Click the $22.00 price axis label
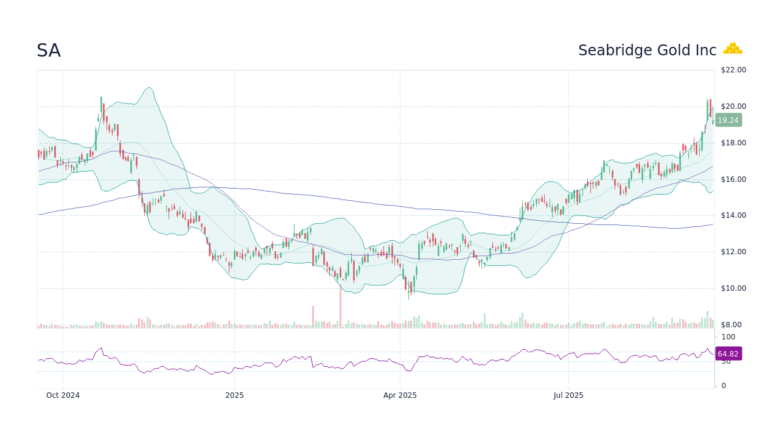The height and width of the screenshot is (438, 779). (733, 70)
